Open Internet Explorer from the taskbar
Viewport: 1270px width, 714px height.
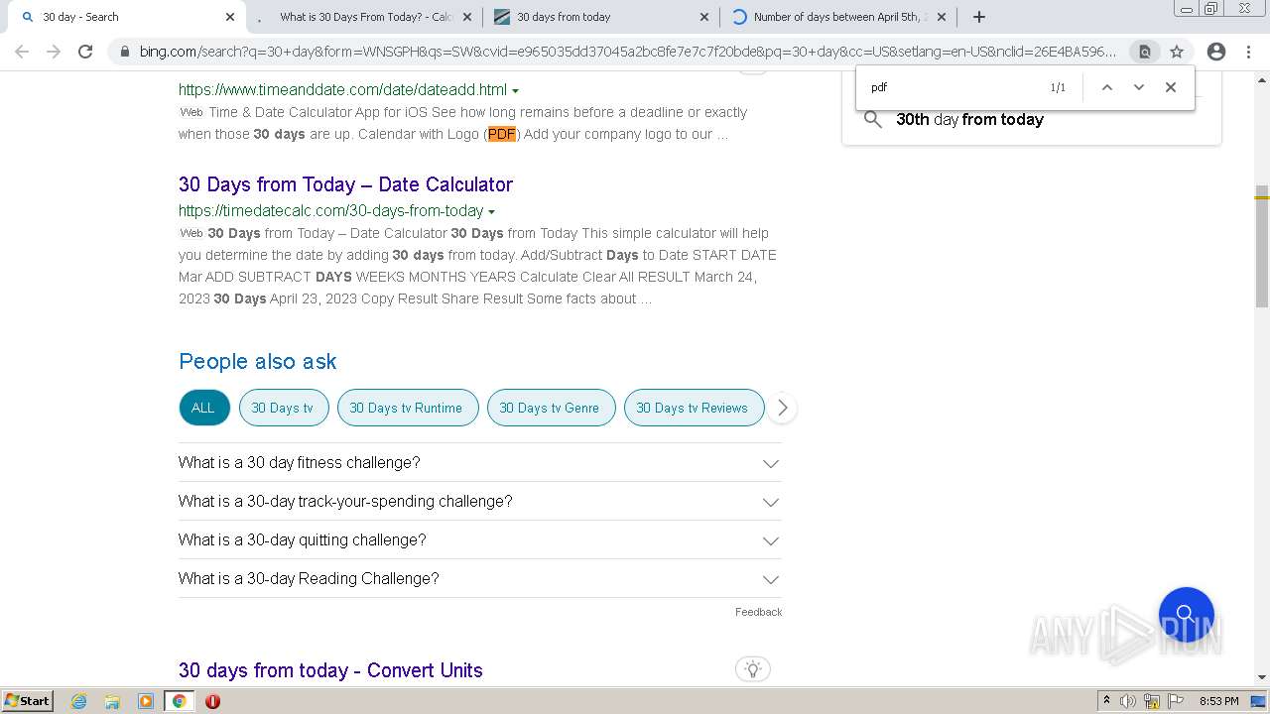(79, 701)
